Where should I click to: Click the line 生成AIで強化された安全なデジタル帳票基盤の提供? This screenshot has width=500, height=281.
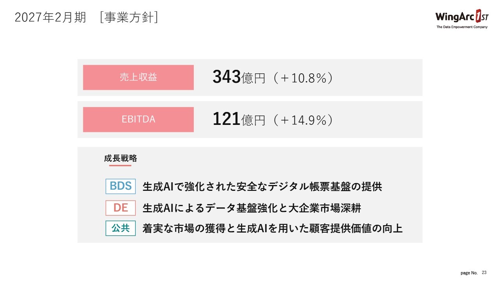262,187
